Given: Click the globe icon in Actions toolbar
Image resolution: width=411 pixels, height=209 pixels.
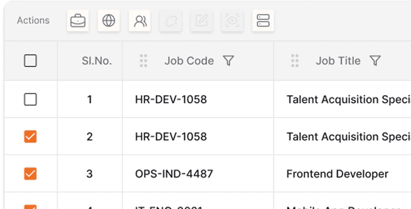Looking at the screenshot, I should point(109,21).
